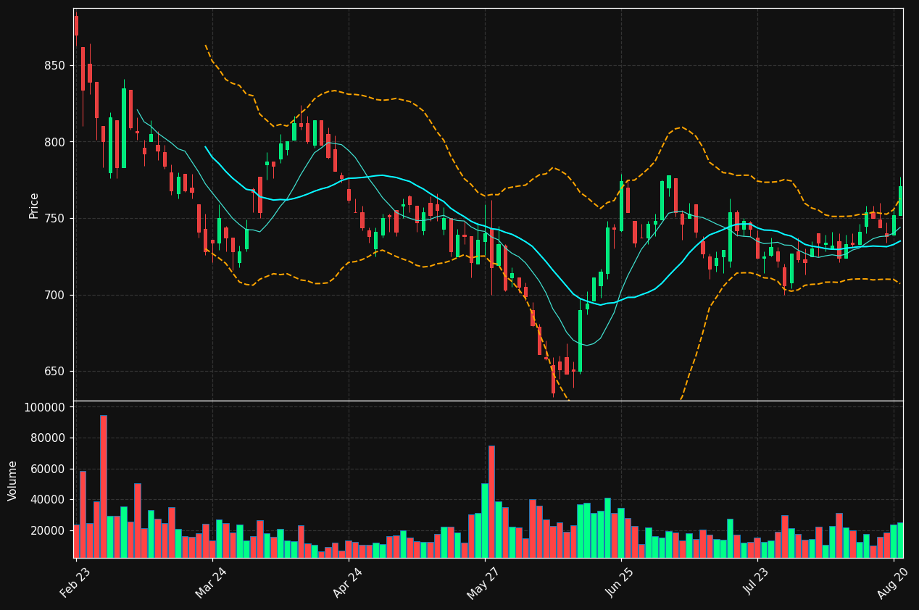This screenshot has height=610, width=919.
Task: Click the 650 price axis label
Action: click(55, 372)
